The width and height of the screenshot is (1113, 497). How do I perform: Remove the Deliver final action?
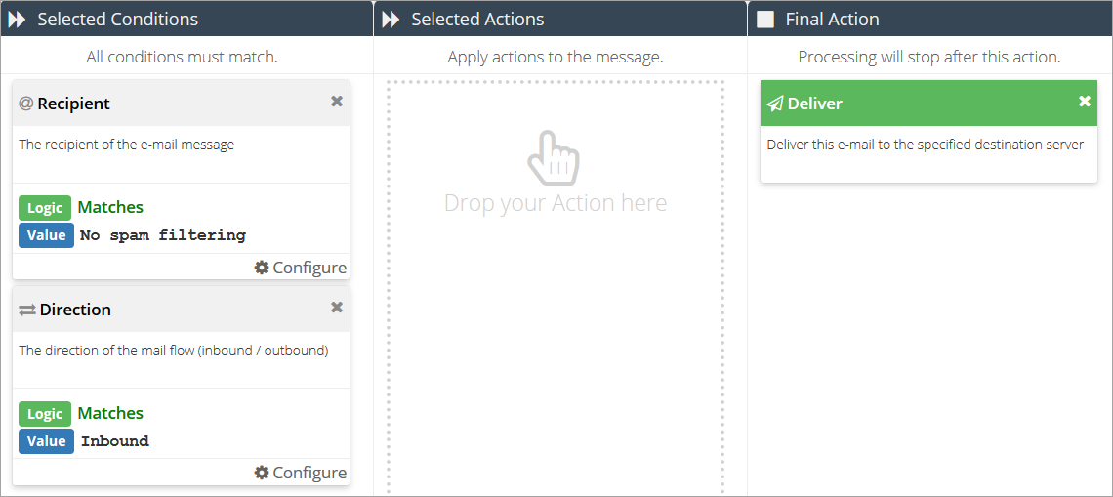click(1084, 102)
